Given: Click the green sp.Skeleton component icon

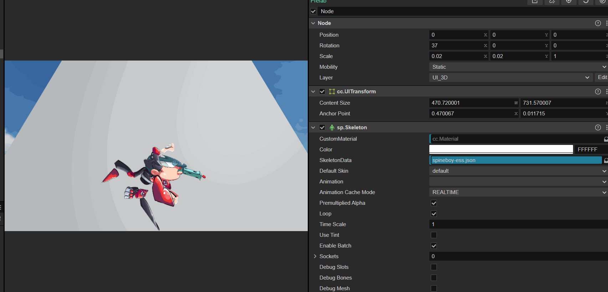Looking at the screenshot, I should tap(332, 127).
